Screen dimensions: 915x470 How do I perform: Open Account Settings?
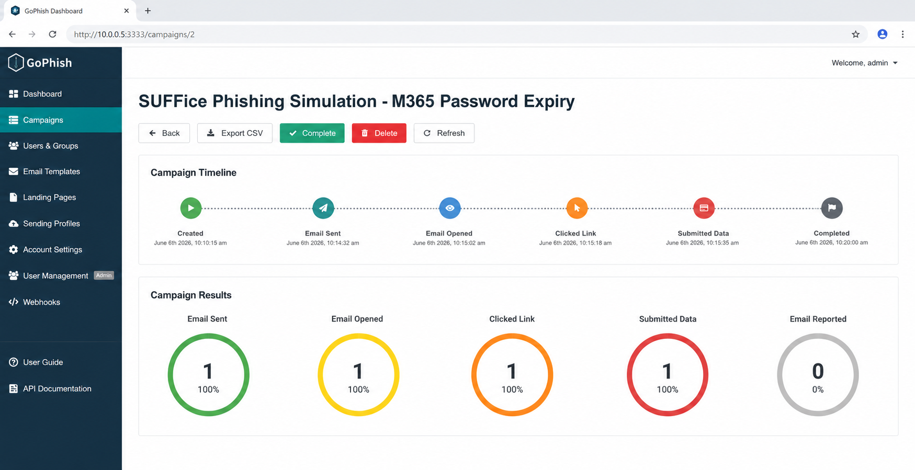coord(61,249)
